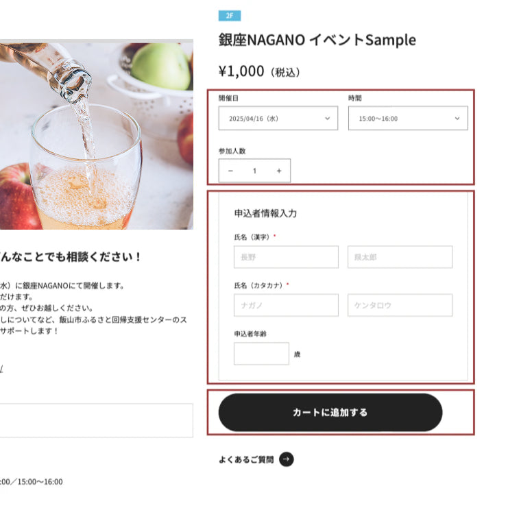The width and height of the screenshot is (508, 508).
Task: Click the ¥1,000 price text
Action: click(241, 71)
